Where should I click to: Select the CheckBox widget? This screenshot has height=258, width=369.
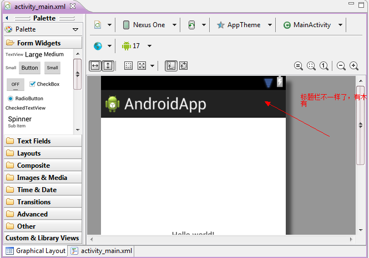pyautogui.click(x=44, y=84)
